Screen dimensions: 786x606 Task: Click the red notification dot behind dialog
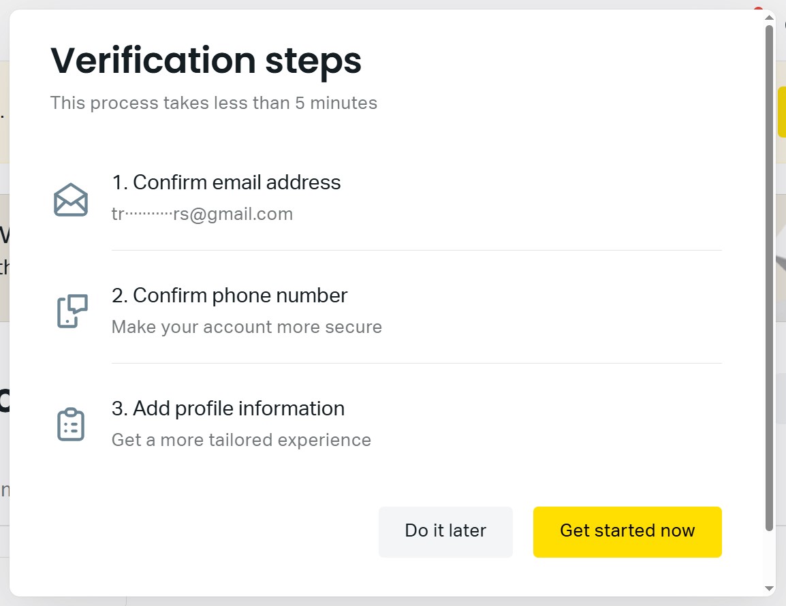coord(757,10)
